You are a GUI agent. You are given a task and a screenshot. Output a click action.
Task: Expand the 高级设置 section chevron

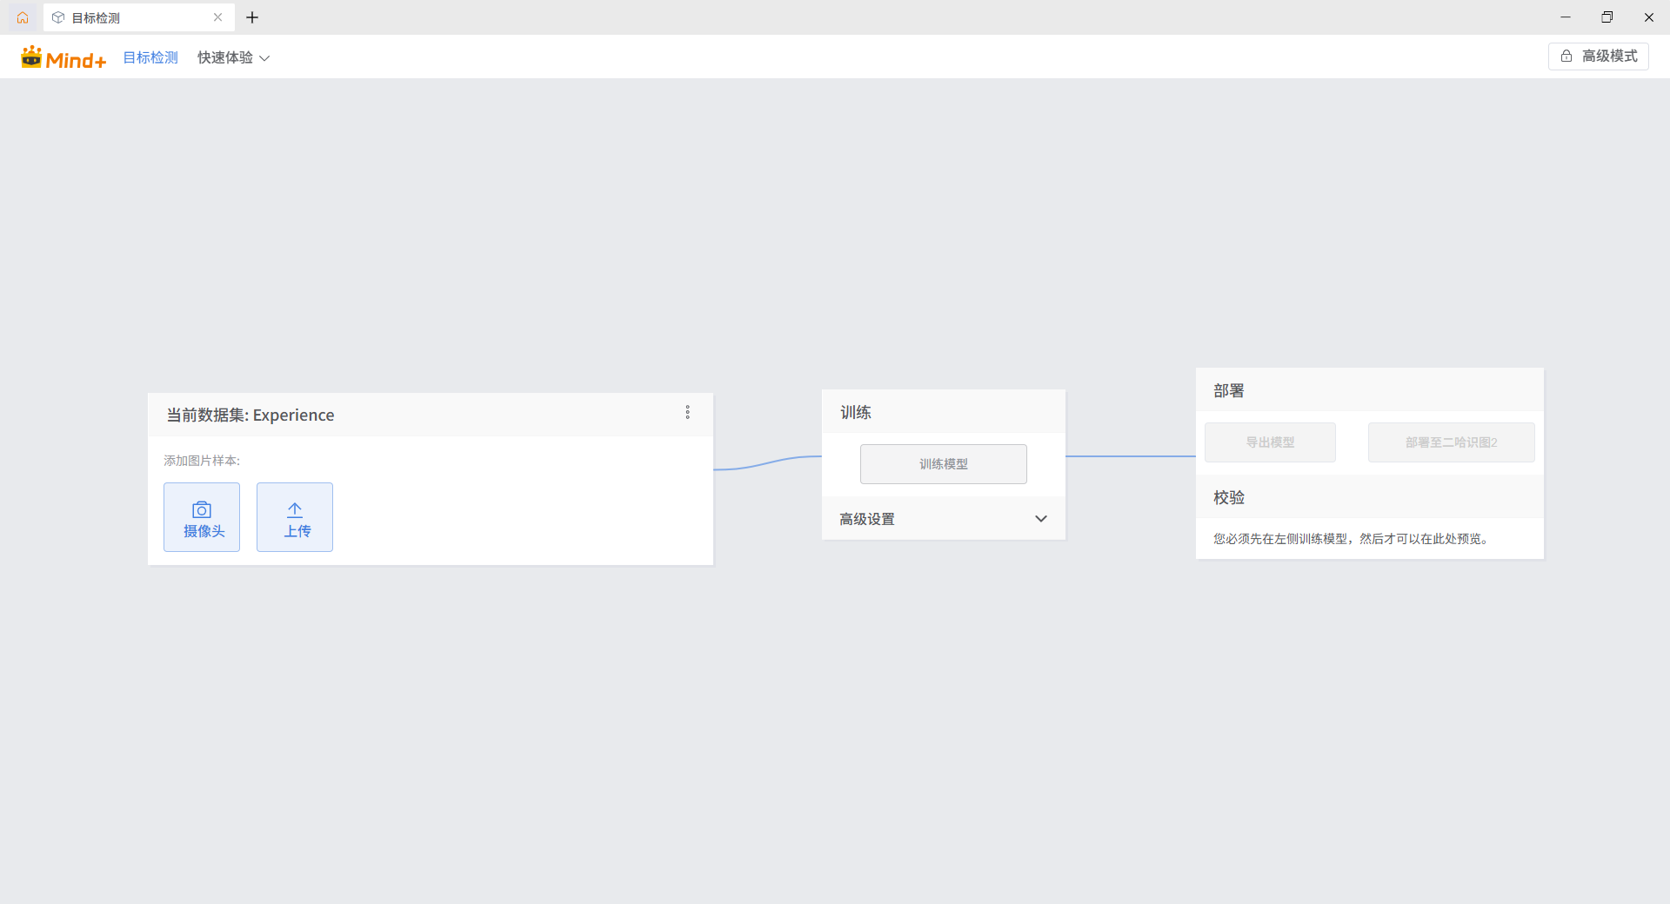[x=1041, y=519]
